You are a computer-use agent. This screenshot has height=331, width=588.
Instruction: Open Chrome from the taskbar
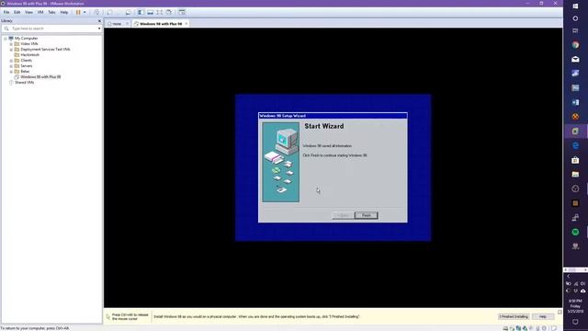pyautogui.click(x=576, y=45)
